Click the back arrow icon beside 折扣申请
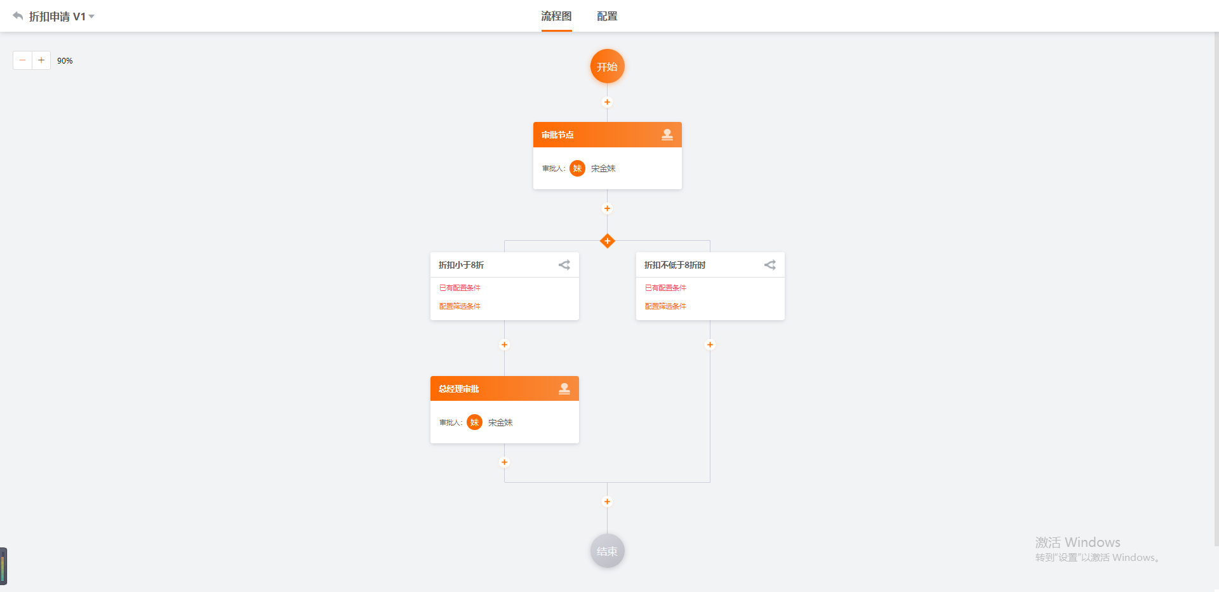1219x592 pixels. tap(18, 16)
